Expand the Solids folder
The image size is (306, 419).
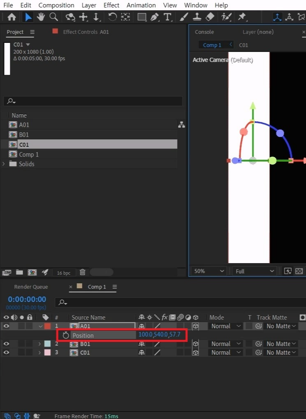[3, 164]
